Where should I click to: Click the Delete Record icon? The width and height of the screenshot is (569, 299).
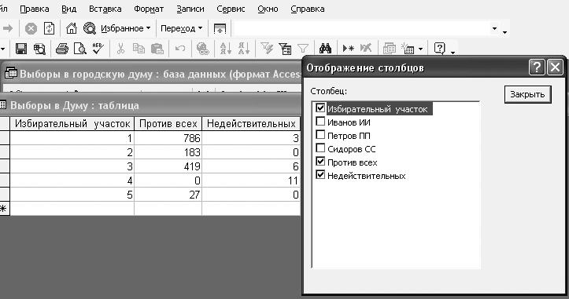(366, 49)
